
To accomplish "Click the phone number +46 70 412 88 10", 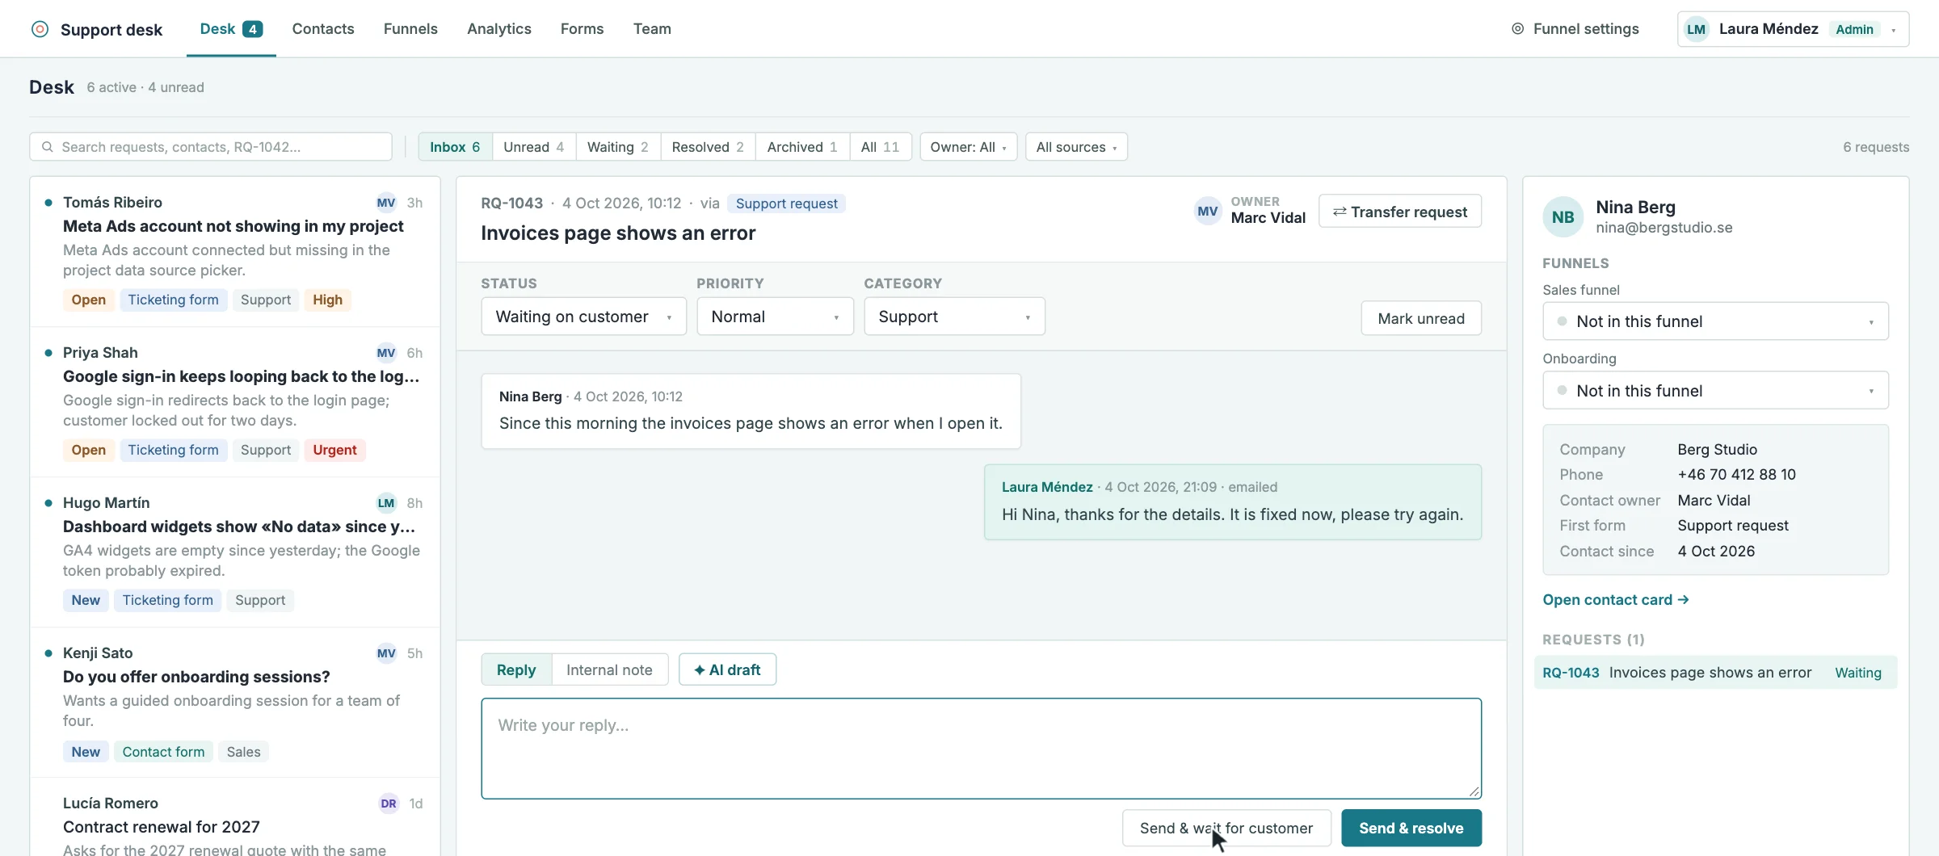I will click(1736, 475).
